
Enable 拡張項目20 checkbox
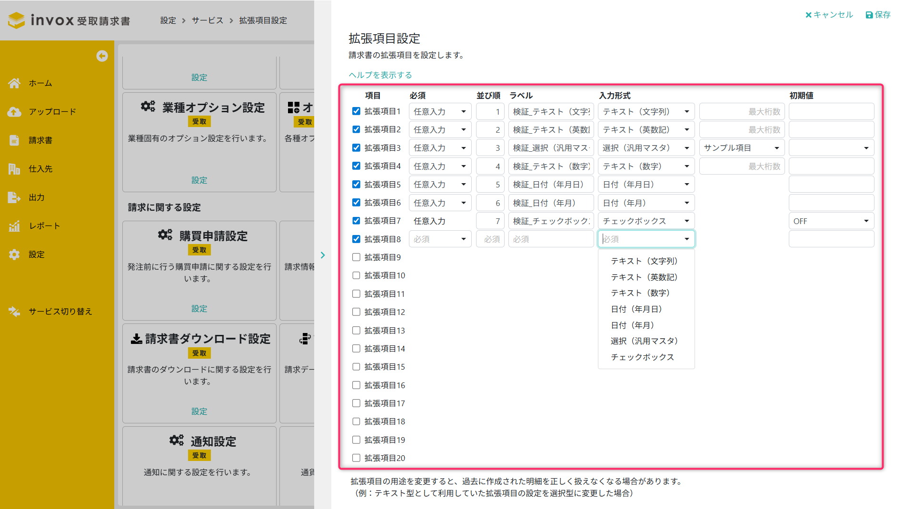356,458
